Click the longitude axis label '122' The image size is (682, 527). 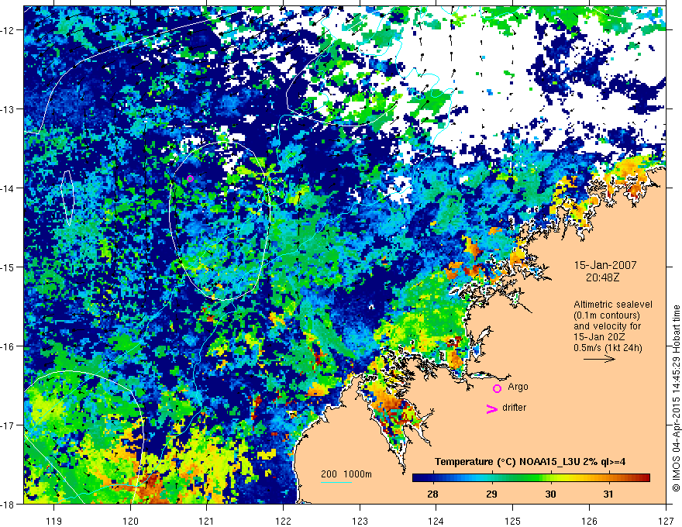283,522
